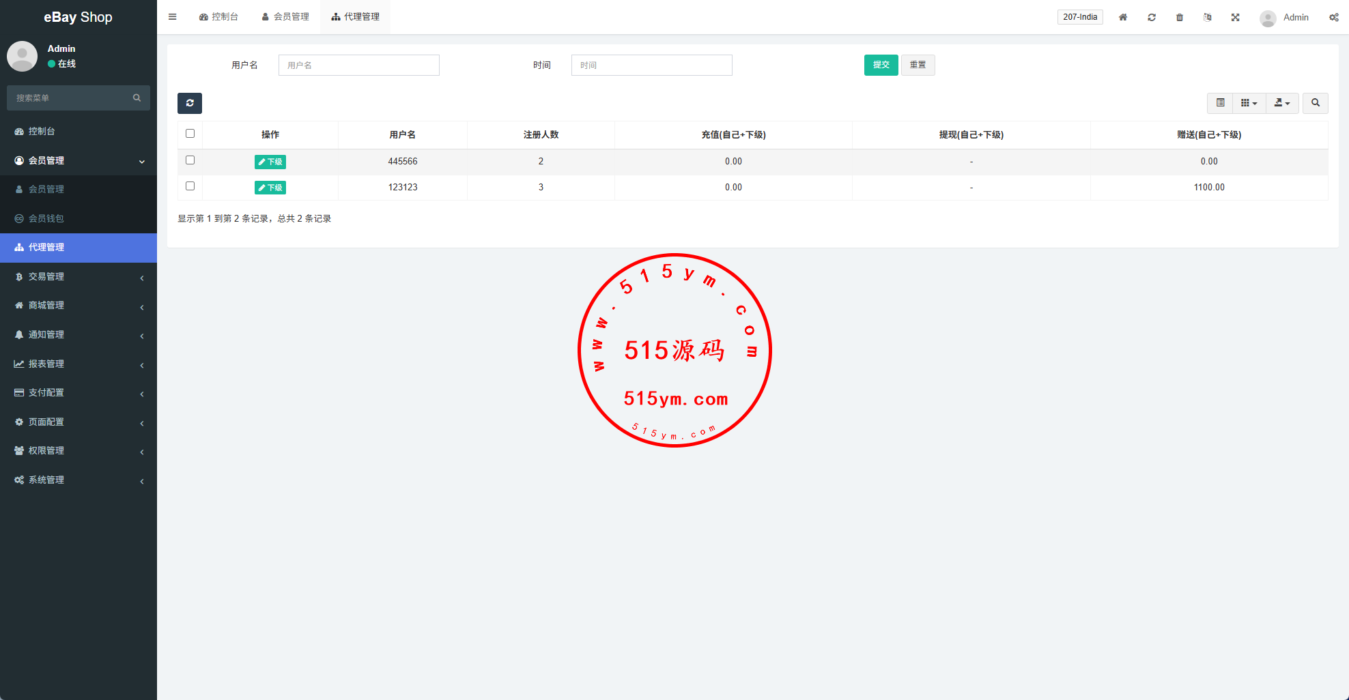The image size is (1349, 700).
Task: Open 会员钱包 in the sidebar
Action: pos(46,218)
